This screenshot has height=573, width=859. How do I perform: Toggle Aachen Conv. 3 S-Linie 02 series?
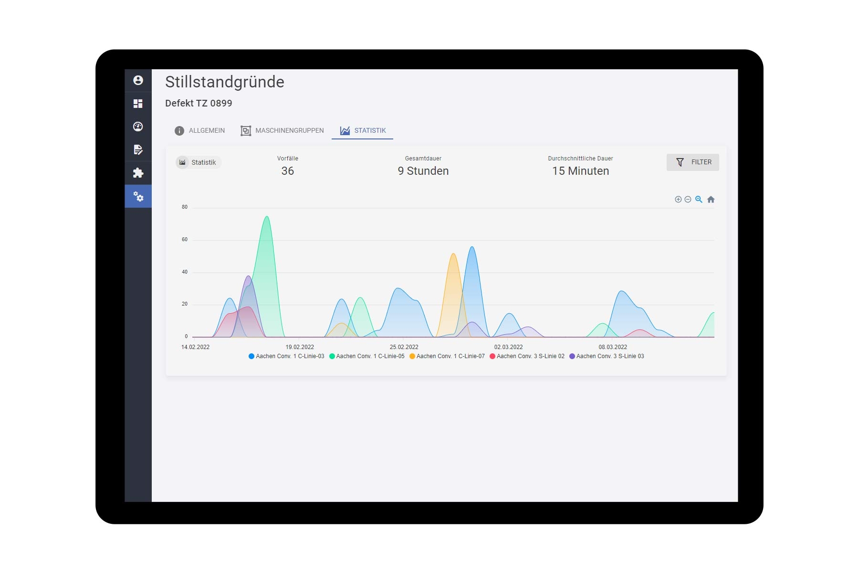tap(527, 356)
